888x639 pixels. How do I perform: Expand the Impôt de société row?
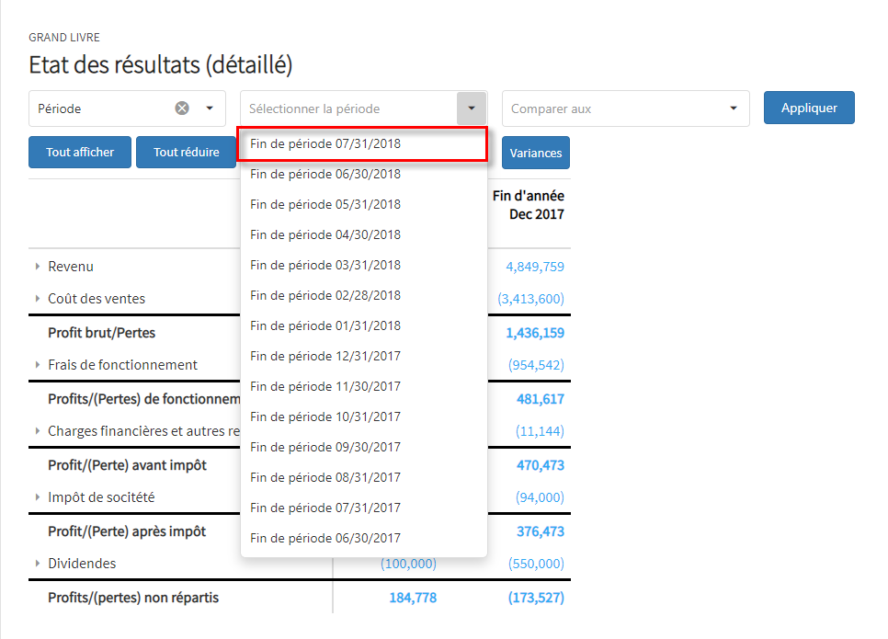38,497
